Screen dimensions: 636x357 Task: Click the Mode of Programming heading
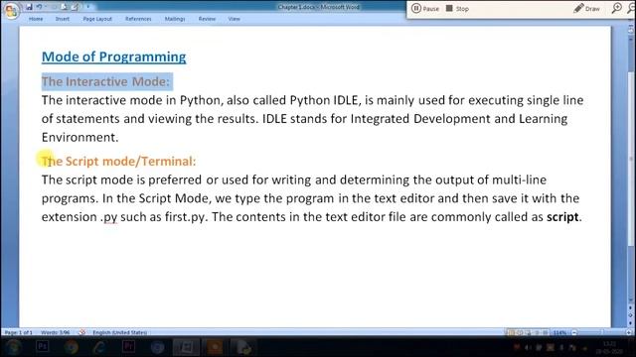(114, 57)
